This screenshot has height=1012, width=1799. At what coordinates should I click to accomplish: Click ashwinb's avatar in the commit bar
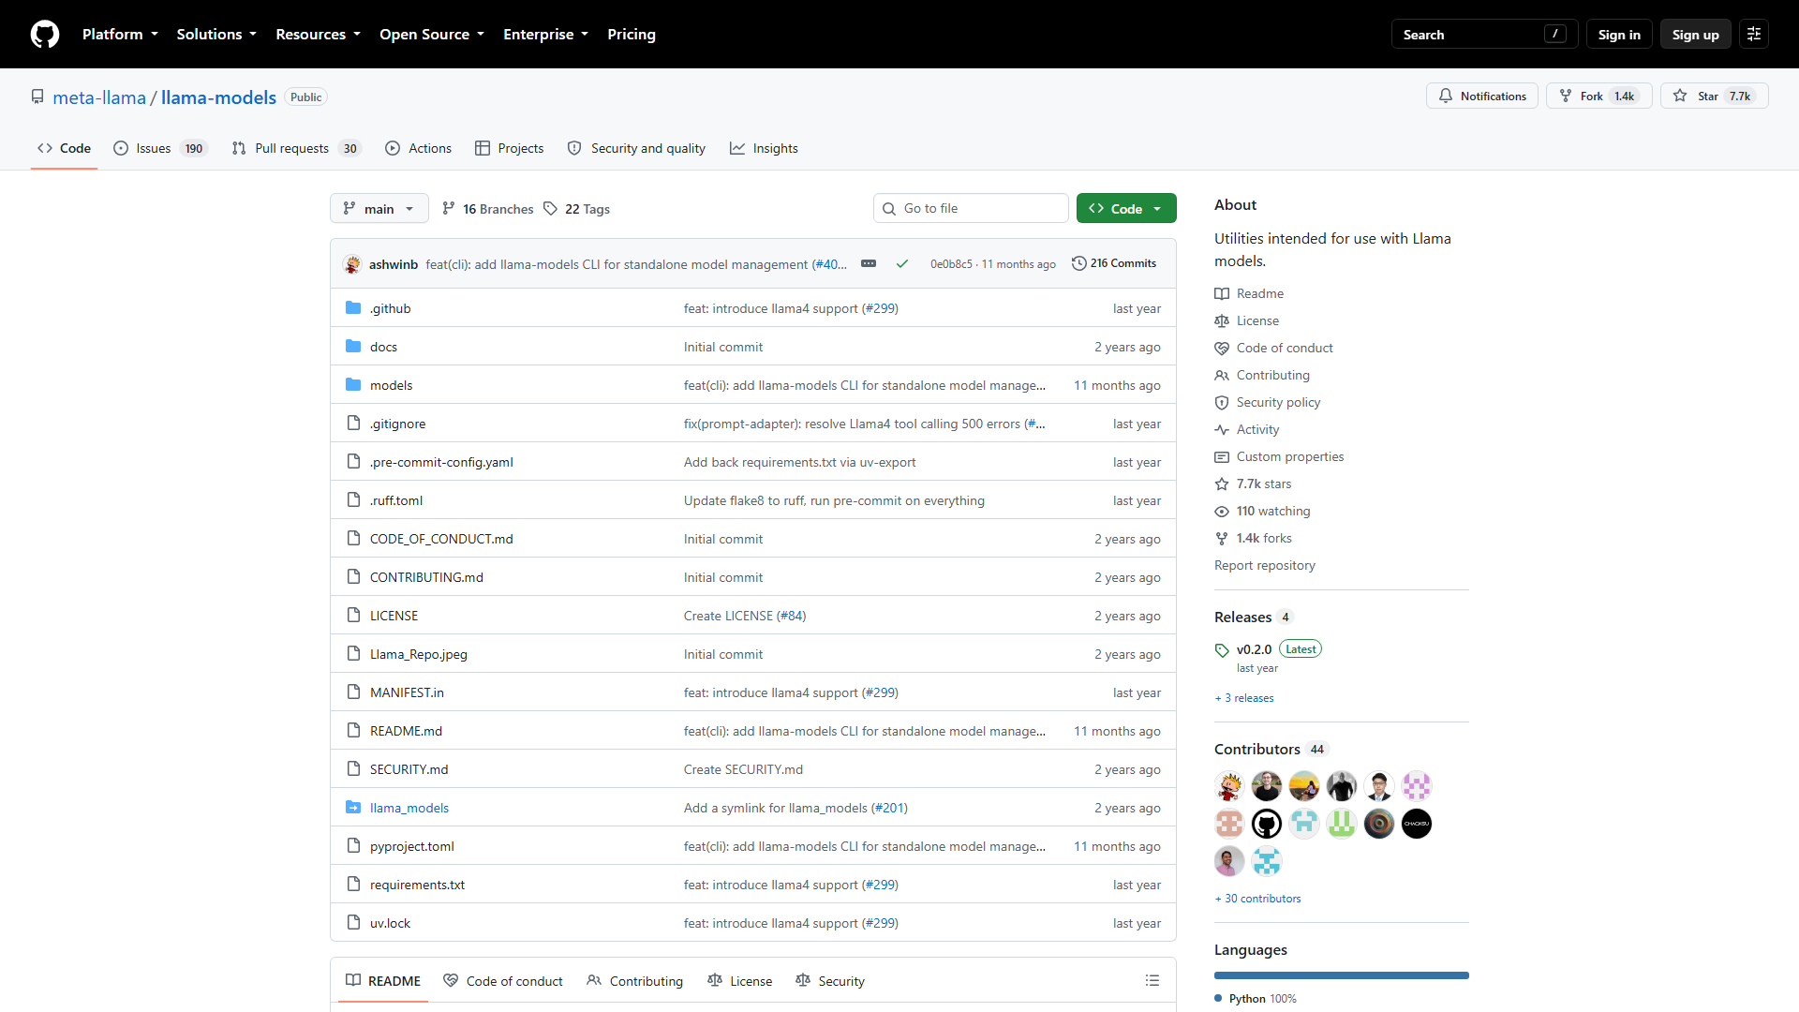click(352, 264)
